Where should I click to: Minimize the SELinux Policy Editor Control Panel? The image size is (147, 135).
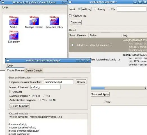pos(65,3)
